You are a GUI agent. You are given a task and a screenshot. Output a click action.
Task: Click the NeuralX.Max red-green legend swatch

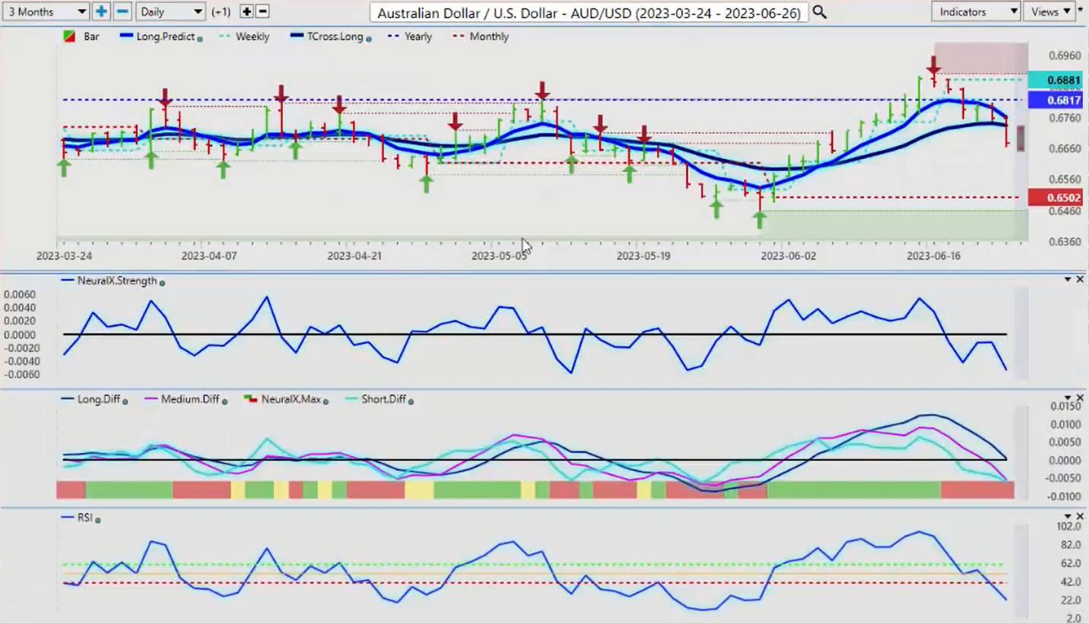[x=249, y=399]
